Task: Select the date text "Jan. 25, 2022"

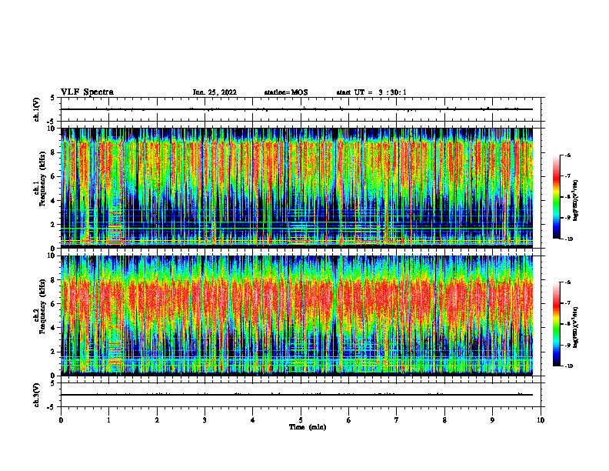Action: (215, 92)
